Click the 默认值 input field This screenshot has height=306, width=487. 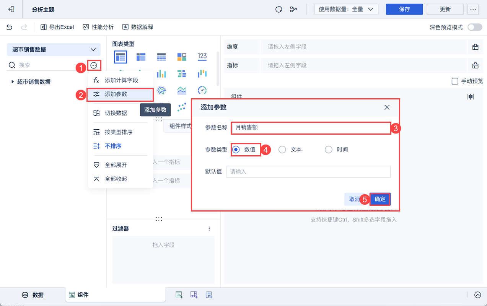(309, 172)
